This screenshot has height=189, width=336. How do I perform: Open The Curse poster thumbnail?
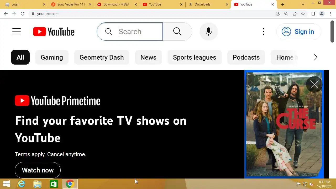[x=284, y=124]
